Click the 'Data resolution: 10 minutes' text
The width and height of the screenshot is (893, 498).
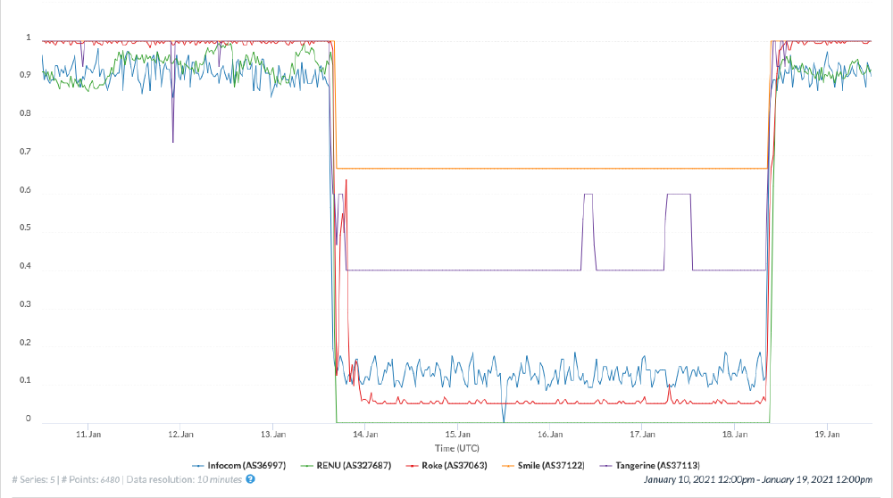point(185,479)
